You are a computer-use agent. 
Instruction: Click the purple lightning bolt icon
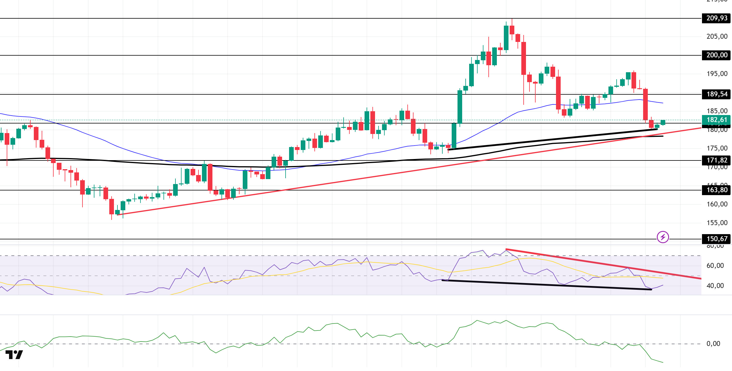(x=663, y=237)
